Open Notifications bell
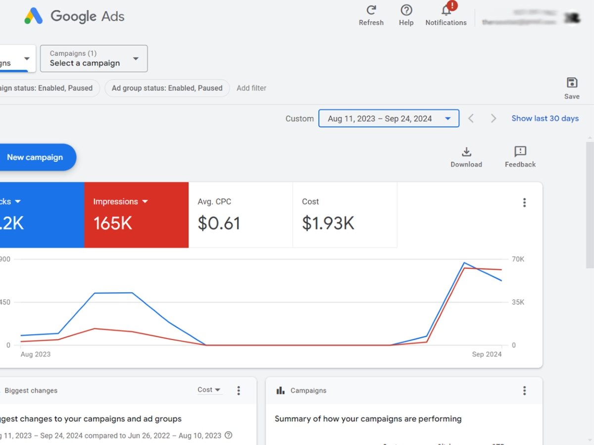 (x=446, y=15)
